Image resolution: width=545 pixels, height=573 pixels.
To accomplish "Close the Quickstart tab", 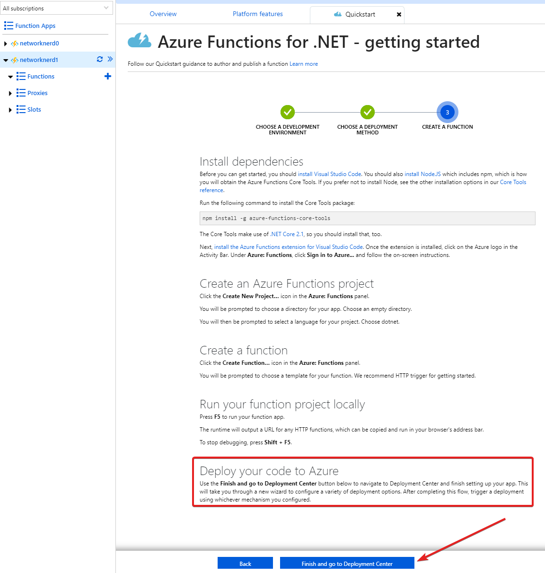I will (x=399, y=15).
